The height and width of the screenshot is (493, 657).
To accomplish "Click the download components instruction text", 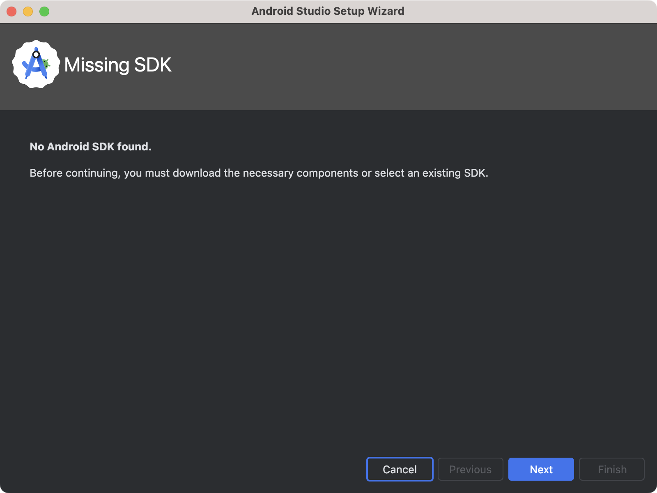I will [259, 173].
